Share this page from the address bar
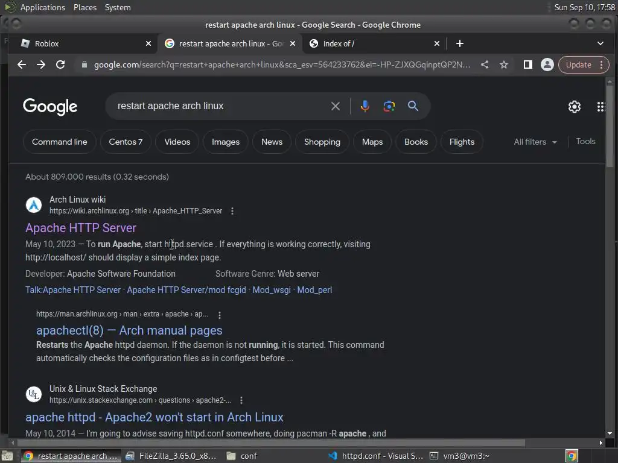This screenshot has height=463, width=618. (485, 65)
